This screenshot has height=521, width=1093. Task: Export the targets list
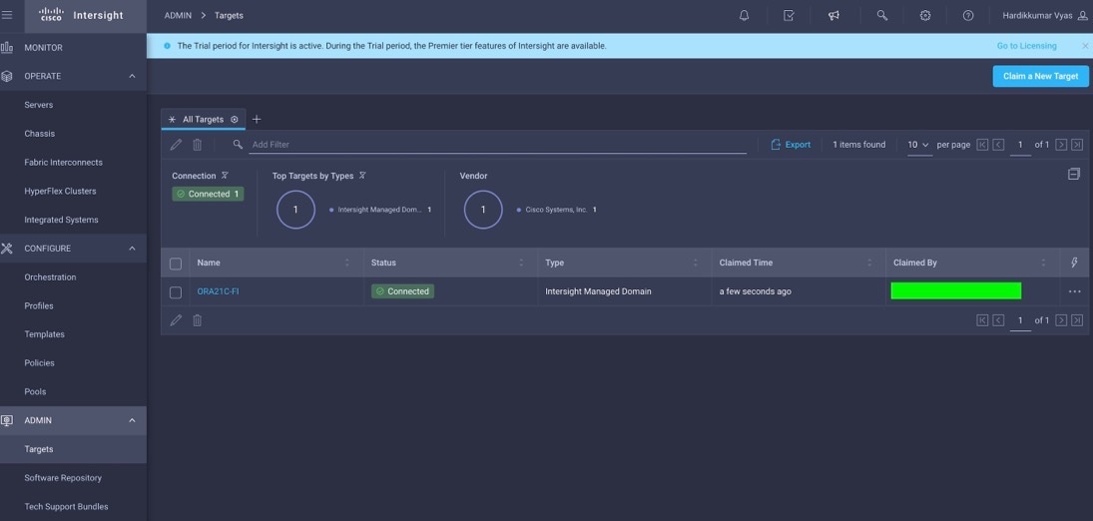pyautogui.click(x=791, y=145)
